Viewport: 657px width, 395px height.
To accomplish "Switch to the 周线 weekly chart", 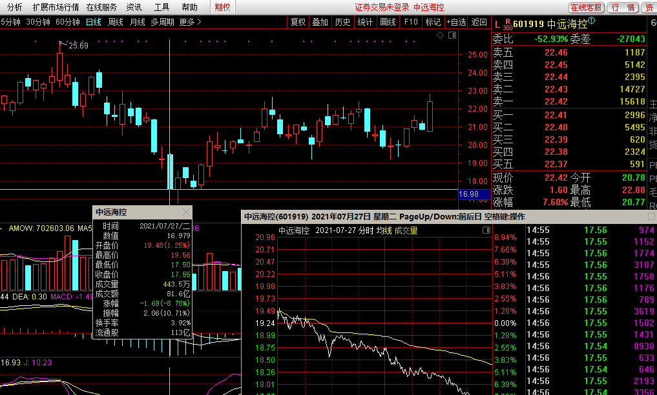I will [115, 22].
